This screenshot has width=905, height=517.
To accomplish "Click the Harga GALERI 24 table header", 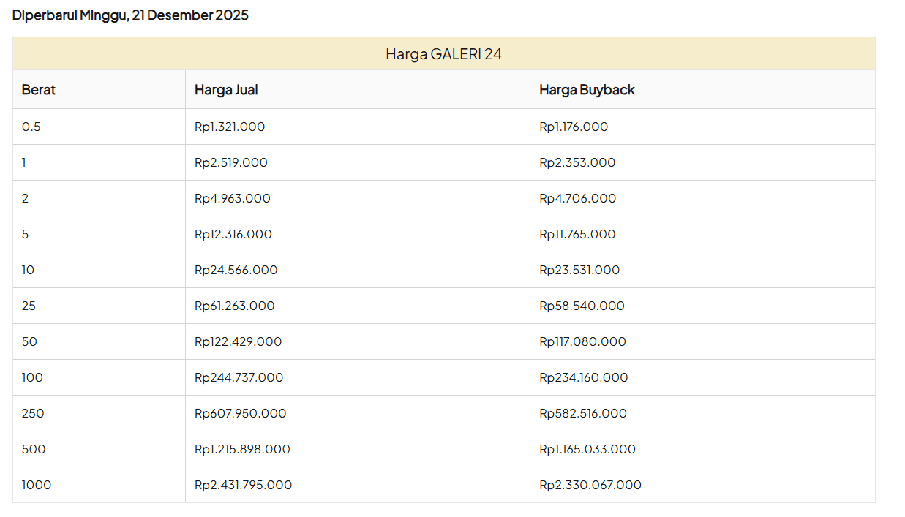I will (444, 53).
